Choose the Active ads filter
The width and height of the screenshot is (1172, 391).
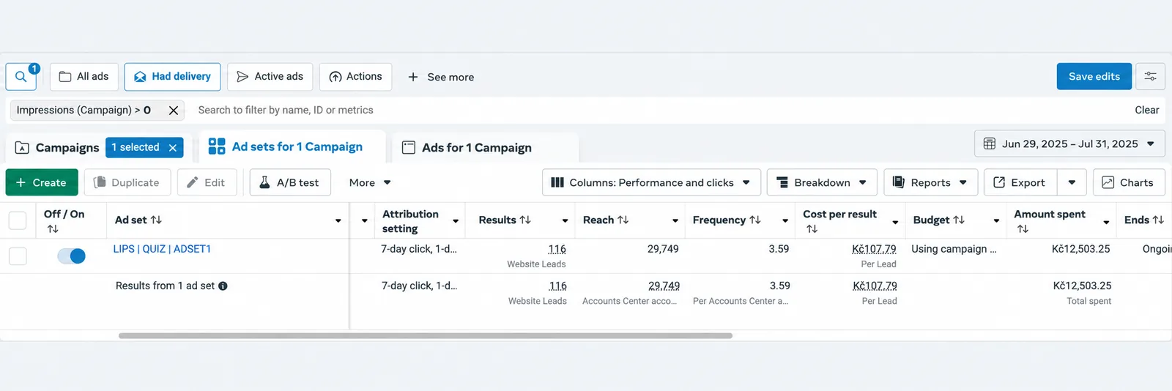pyautogui.click(x=270, y=77)
